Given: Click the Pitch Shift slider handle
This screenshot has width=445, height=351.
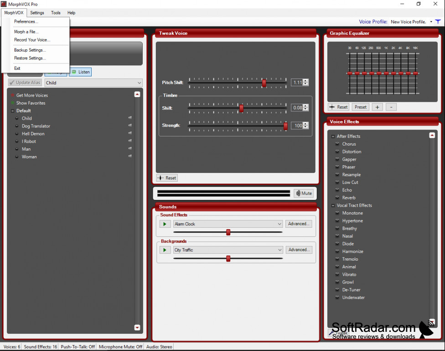Looking at the screenshot, I should point(264,83).
